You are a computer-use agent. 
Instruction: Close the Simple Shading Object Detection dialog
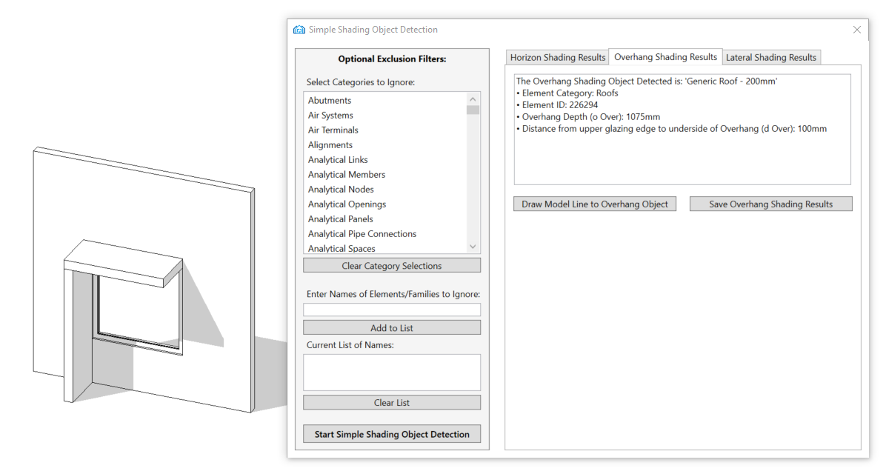[856, 30]
